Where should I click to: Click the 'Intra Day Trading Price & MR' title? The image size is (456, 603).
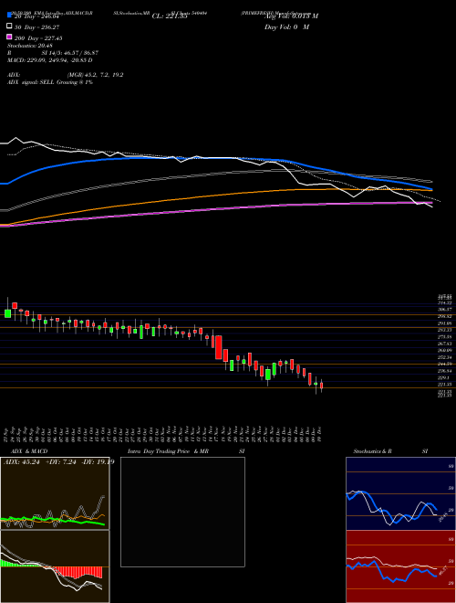tap(168, 451)
